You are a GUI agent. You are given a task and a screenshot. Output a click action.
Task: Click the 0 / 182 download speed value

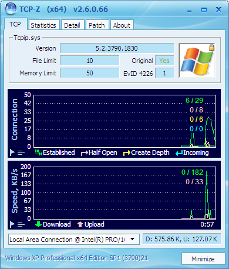(x=193, y=172)
